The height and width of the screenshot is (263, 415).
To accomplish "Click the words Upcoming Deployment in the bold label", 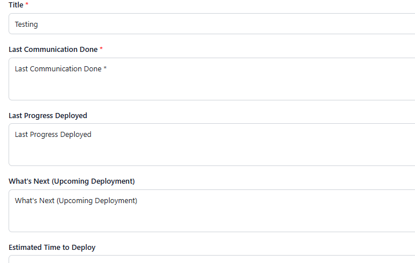I will pyautogui.click(x=93, y=181).
